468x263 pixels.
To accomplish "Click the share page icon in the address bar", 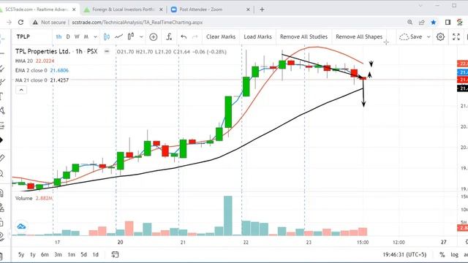I will pyautogui.click(x=421, y=23).
